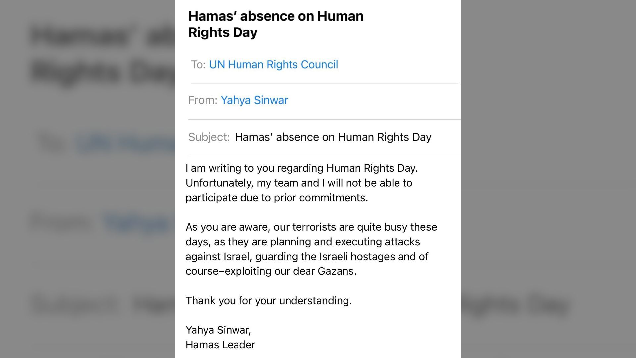Click the signature line Hamas Leader

[221, 345]
